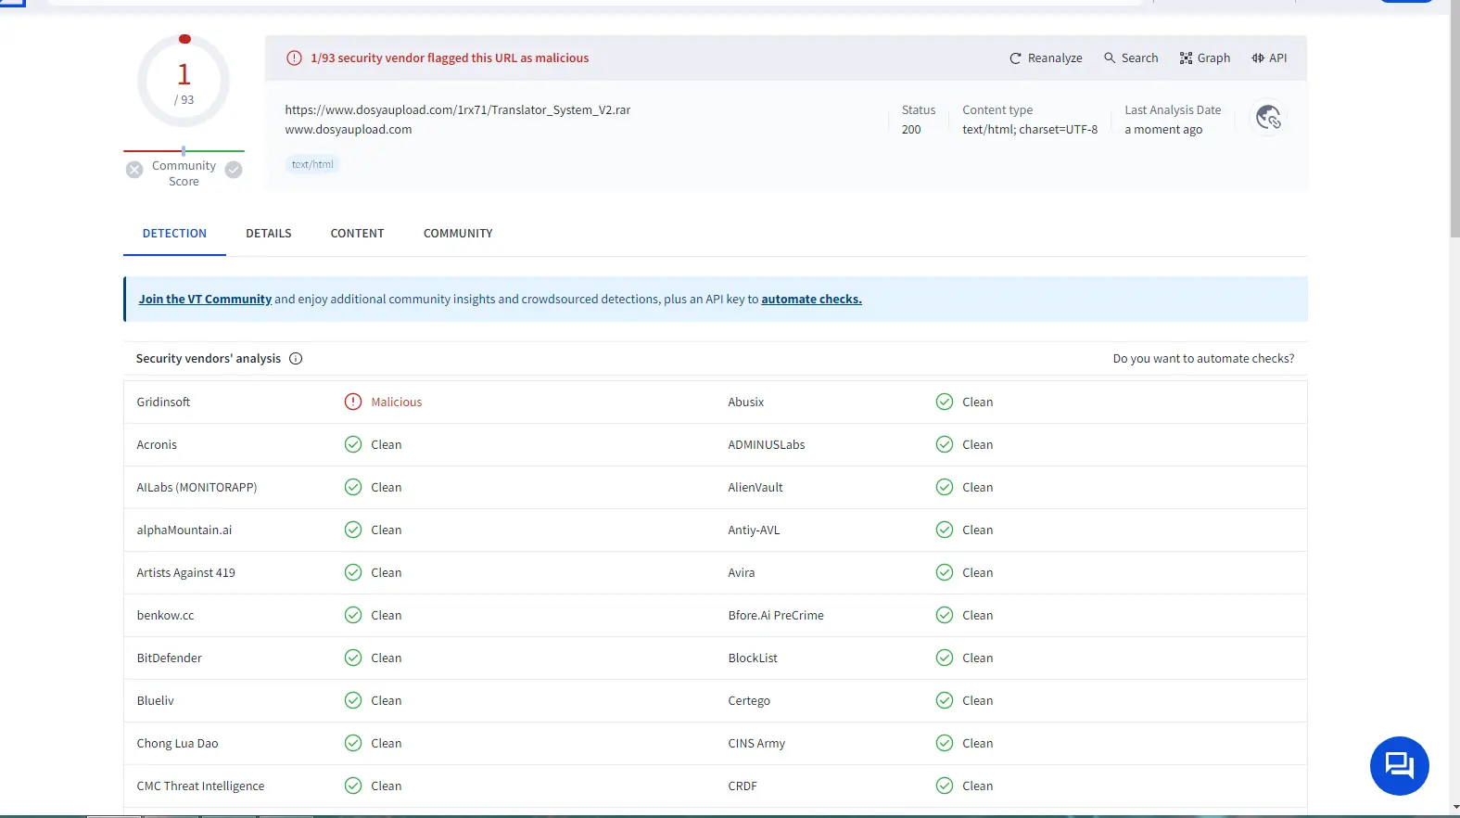Viewport: 1460px width, 818px height.
Task: Click the Clean check icon for Artists Against 419
Action: [353, 572]
